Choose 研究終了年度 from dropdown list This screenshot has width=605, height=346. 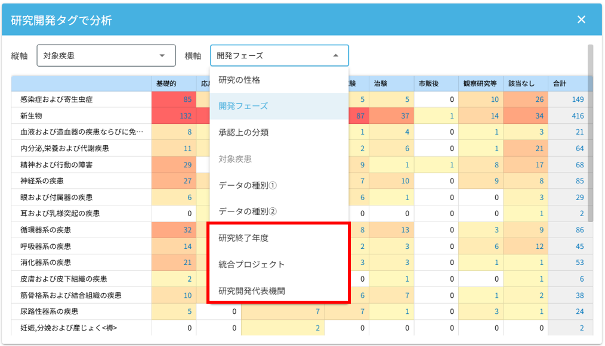pyautogui.click(x=243, y=238)
